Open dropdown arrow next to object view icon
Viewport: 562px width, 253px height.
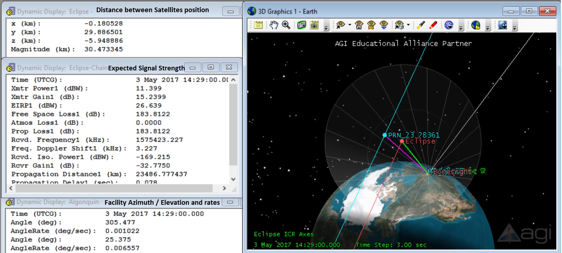408,25
